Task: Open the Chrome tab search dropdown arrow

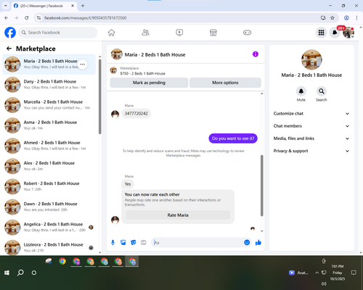Action: [x=6, y=6]
